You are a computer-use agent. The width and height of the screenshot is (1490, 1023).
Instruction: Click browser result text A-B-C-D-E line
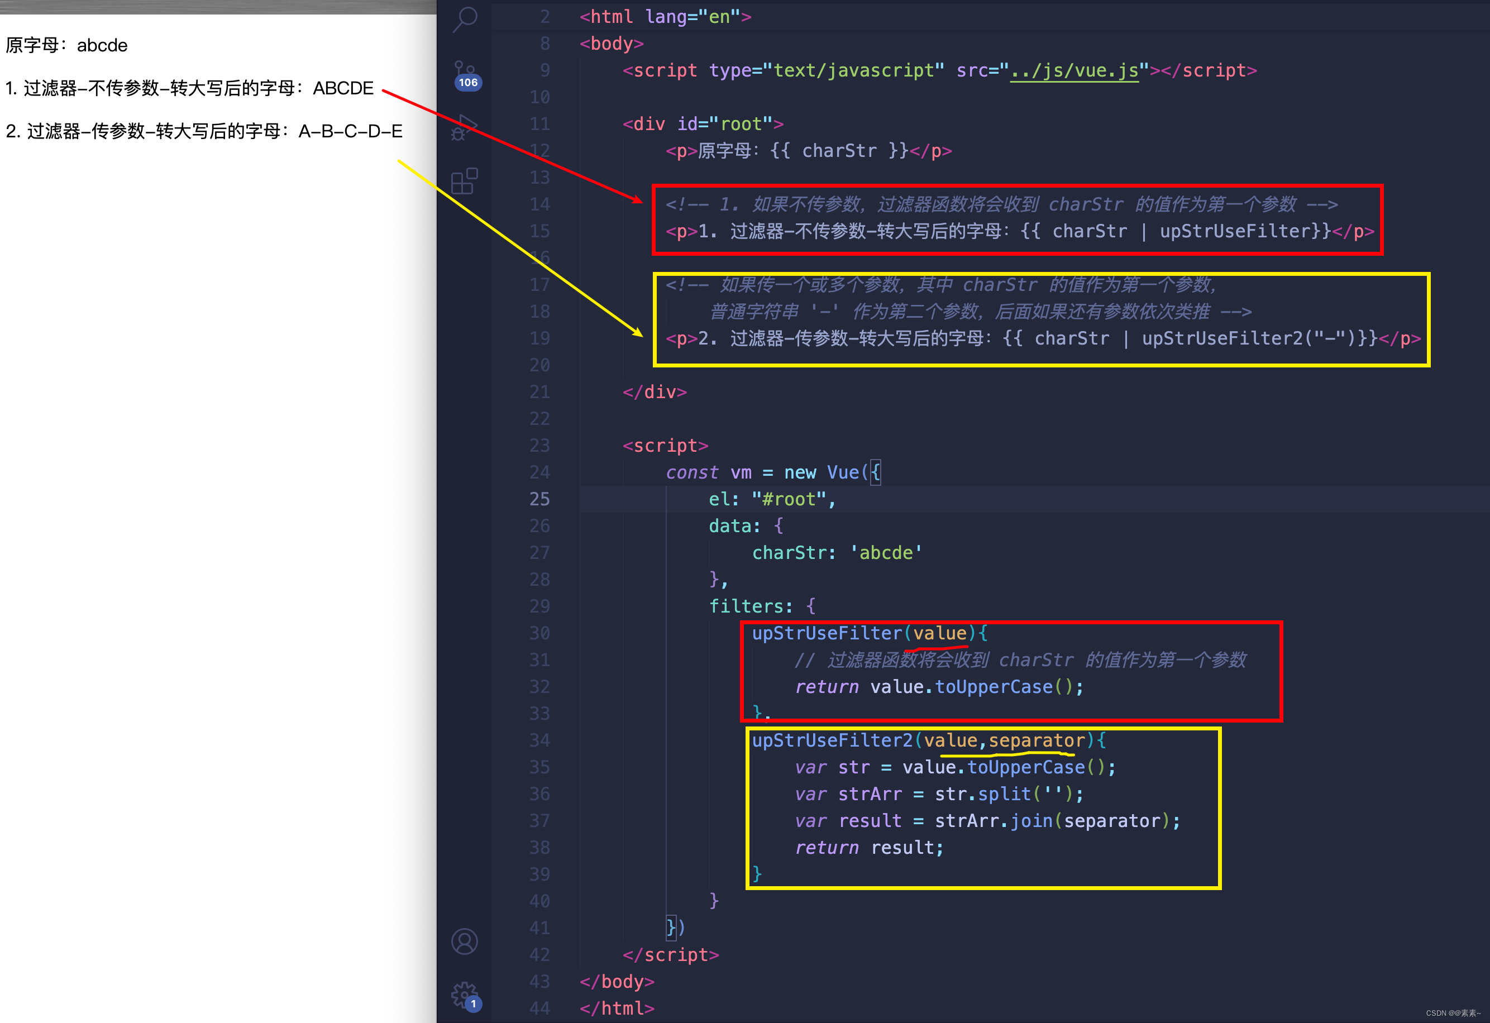tap(204, 131)
